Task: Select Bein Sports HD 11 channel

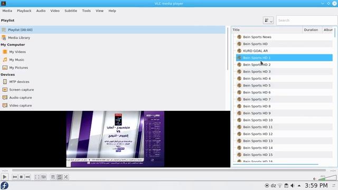Action: (284, 127)
